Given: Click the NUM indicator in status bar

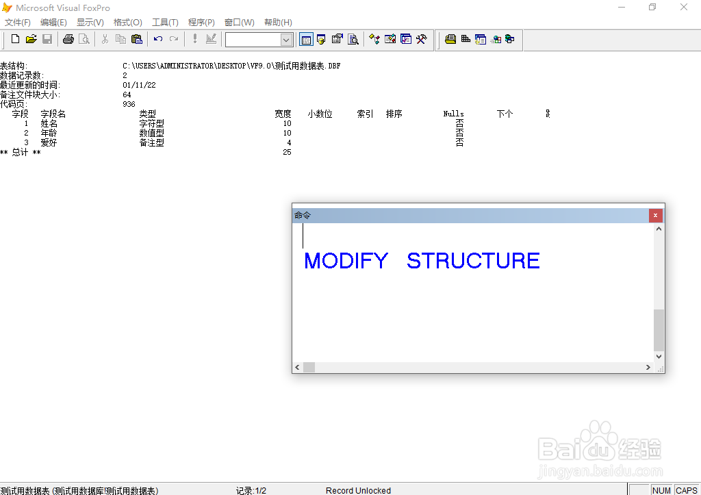Looking at the screenshot, I should click(x=662, y=490).
